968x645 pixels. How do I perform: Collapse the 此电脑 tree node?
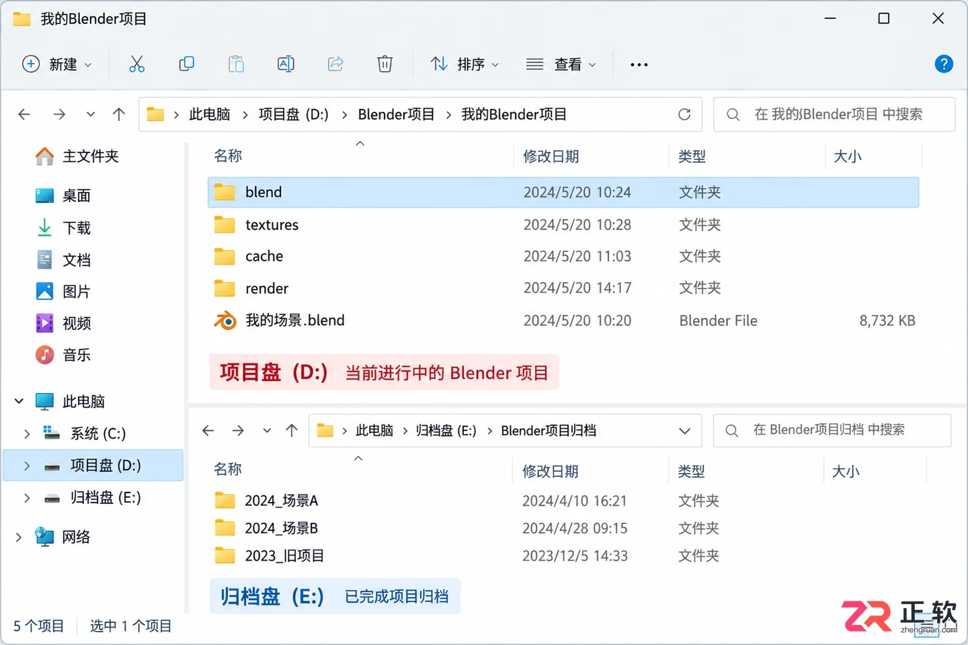click(19, 401)
